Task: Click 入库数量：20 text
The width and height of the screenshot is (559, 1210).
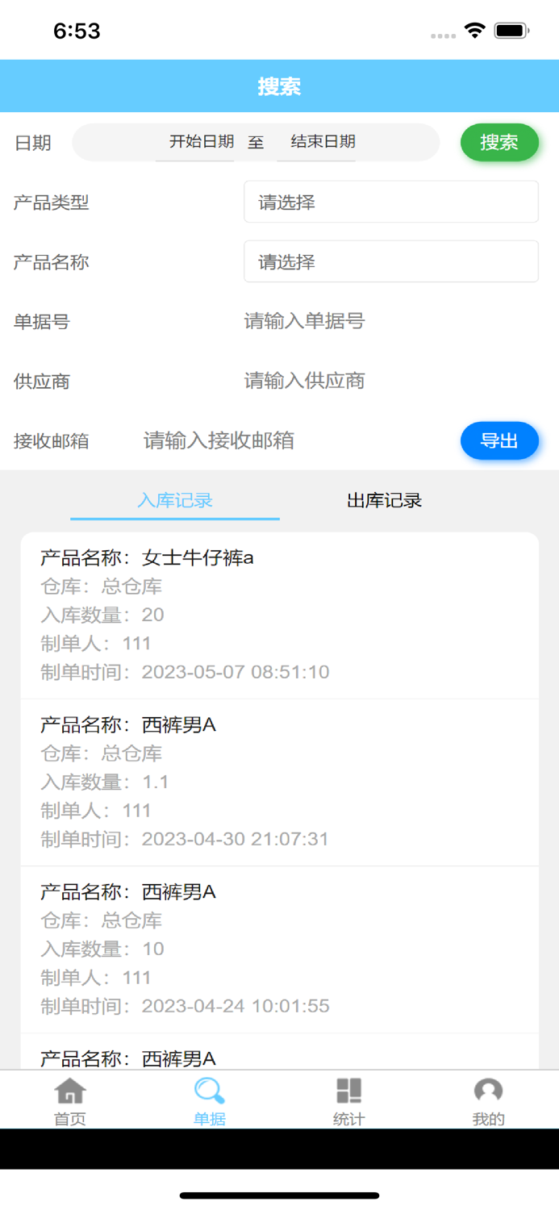Action: [x=102, y=615]
